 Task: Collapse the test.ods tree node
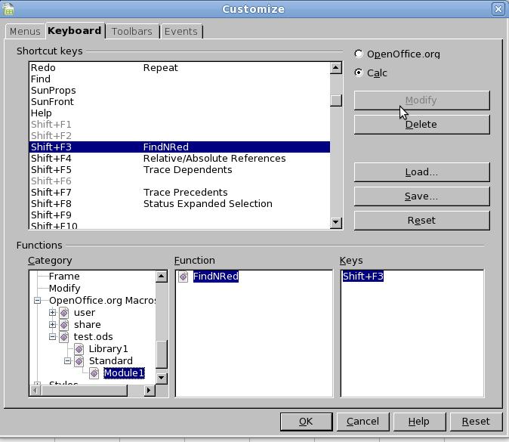pyautogui.click(x=52, y=337)
